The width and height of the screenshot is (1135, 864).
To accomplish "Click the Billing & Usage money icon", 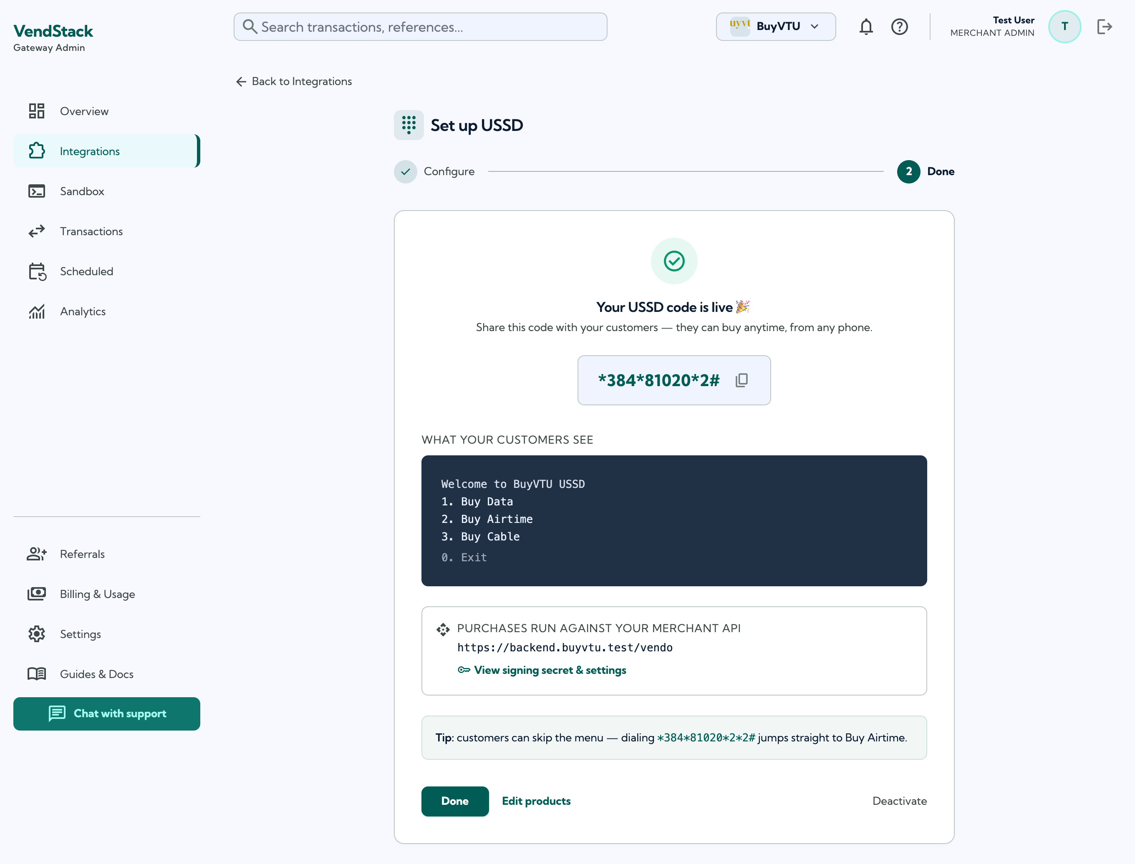I will pyautogui.click(x=37, y=594).
